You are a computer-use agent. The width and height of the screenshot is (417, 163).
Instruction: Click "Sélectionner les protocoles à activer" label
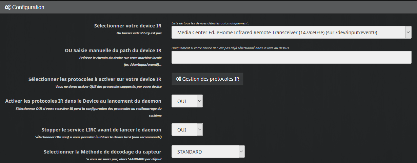[95, 79]
